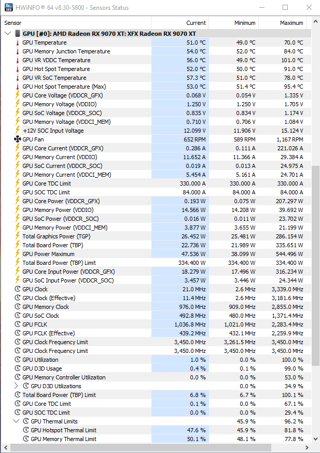Click the fan icon next to GPU Fan
The height and width of the screenshot is (453, 320).
click(x=18, y=139)
